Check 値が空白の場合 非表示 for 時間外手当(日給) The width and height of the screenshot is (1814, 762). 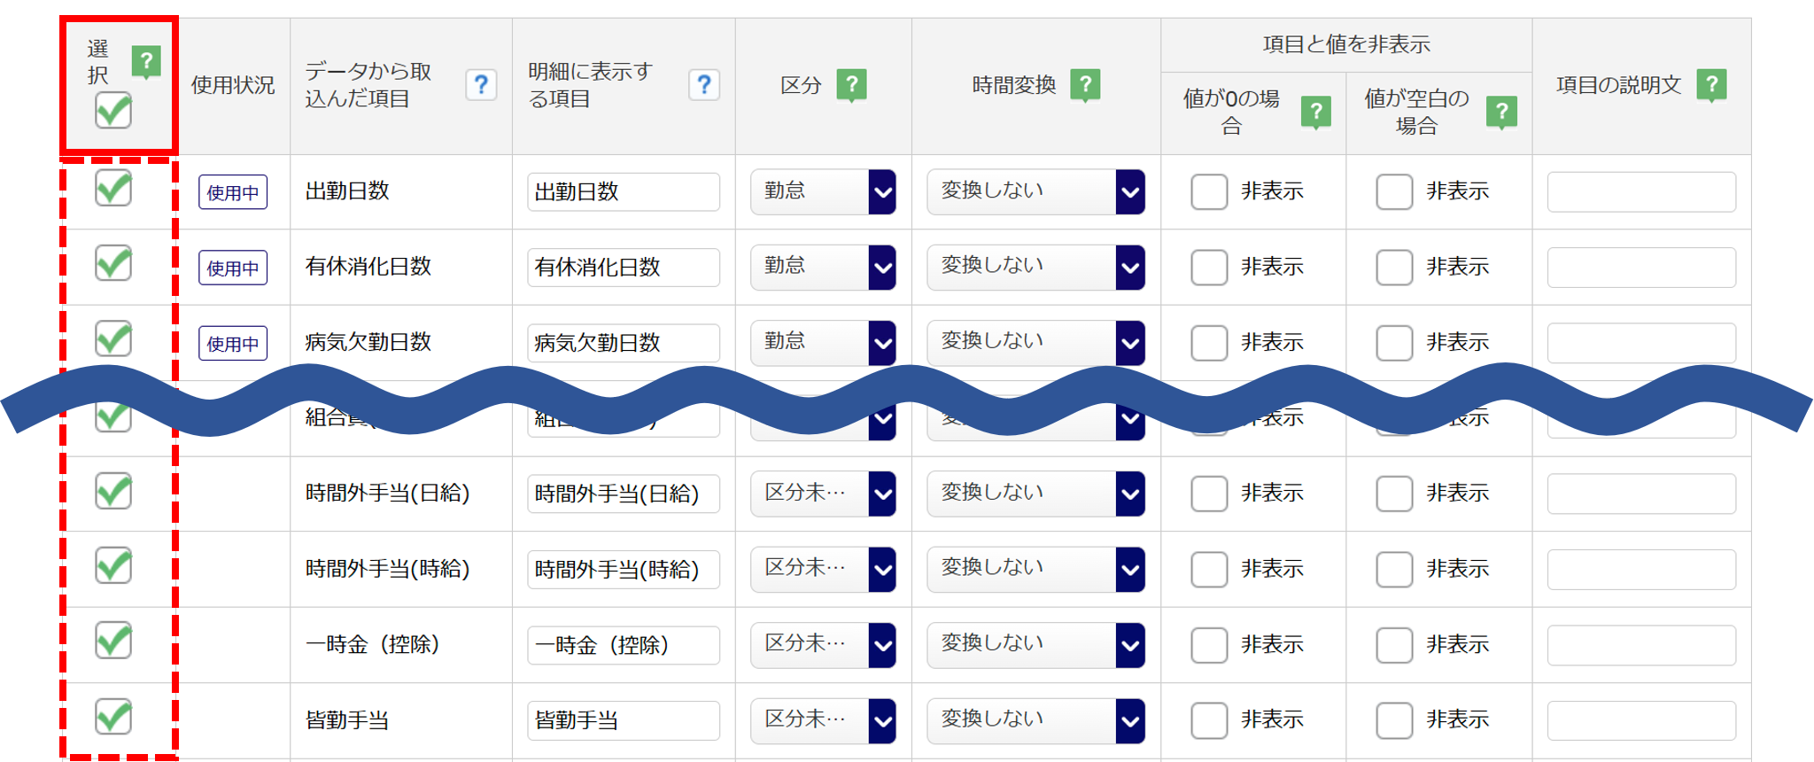[1394, 494]
